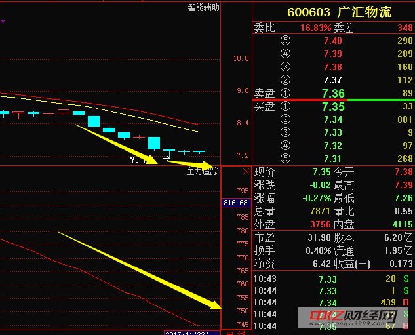Click the buy level ⑤ volume 268
This screenshot has height=335, width=415.
tap(405, 159)
